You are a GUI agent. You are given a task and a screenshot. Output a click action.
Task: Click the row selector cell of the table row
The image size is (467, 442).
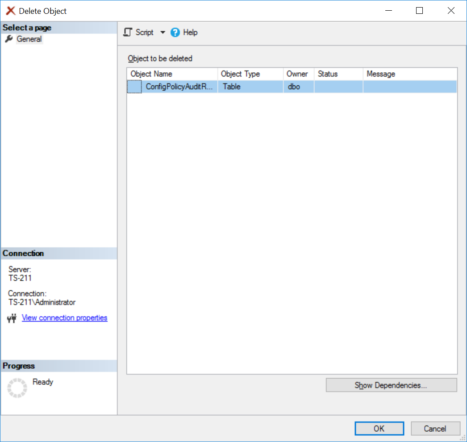coord(134,87)
